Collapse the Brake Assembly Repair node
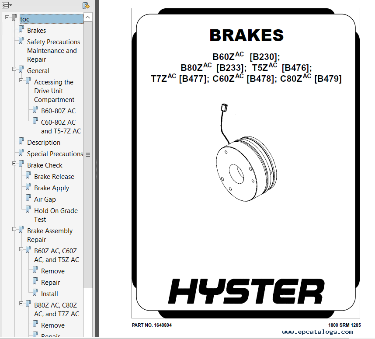 (x=14, y=229)
